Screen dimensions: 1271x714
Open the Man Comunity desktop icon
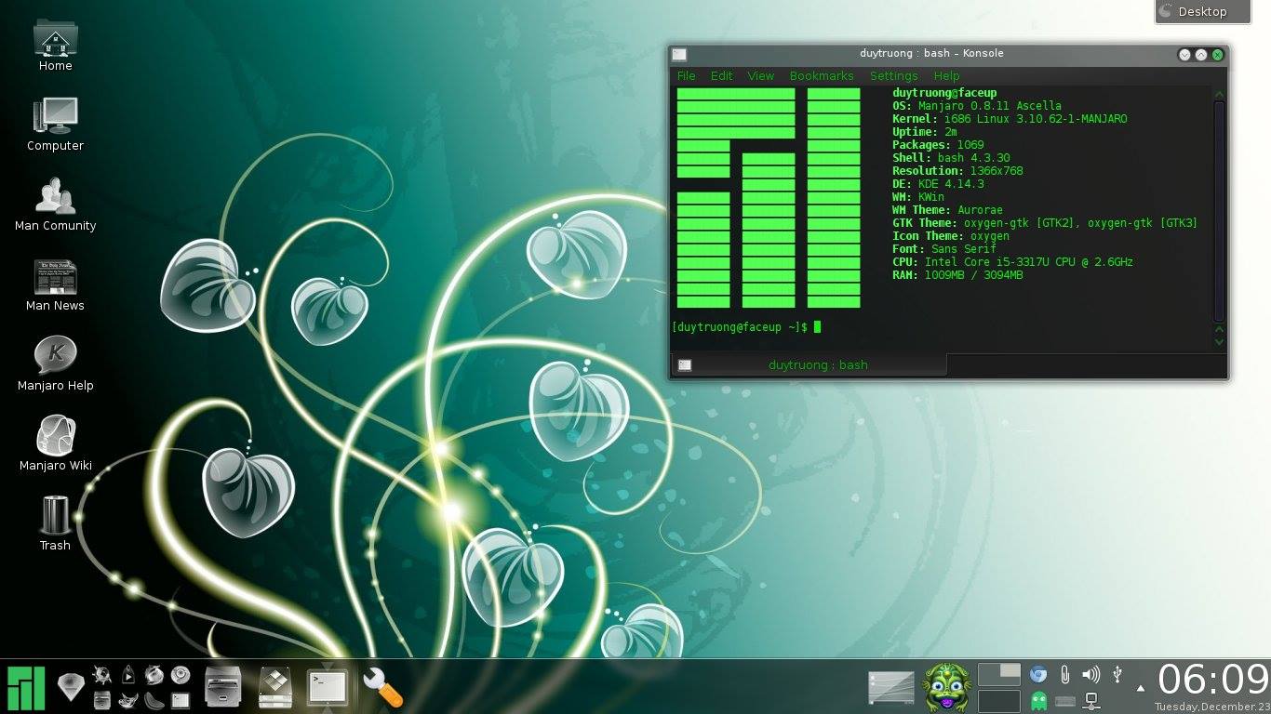[x=55, y=204]
